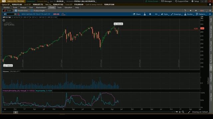This screenshot has width=213, height=119.
Task: Click the SPY symbol input field
Action: [9, 14]
